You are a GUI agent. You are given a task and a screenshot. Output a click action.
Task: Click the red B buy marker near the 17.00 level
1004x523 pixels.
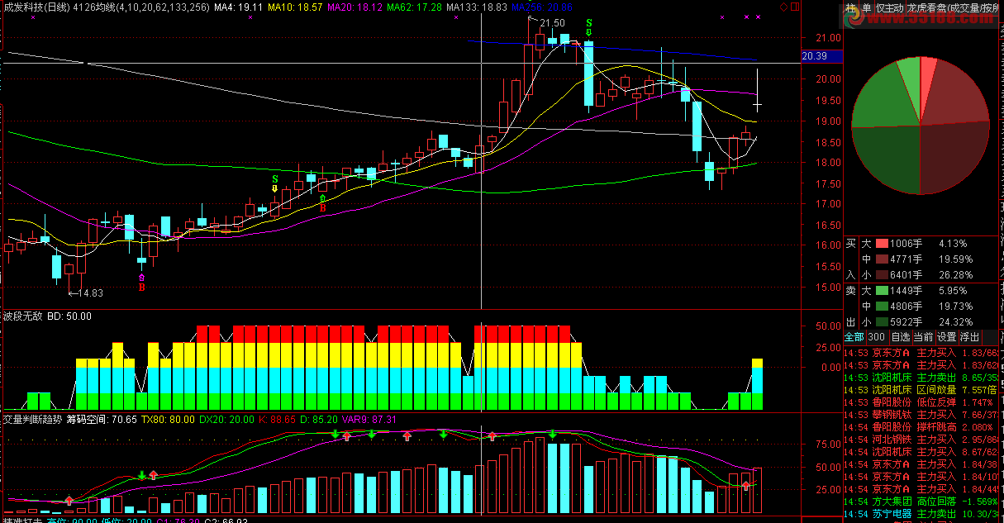coord(322,203)
